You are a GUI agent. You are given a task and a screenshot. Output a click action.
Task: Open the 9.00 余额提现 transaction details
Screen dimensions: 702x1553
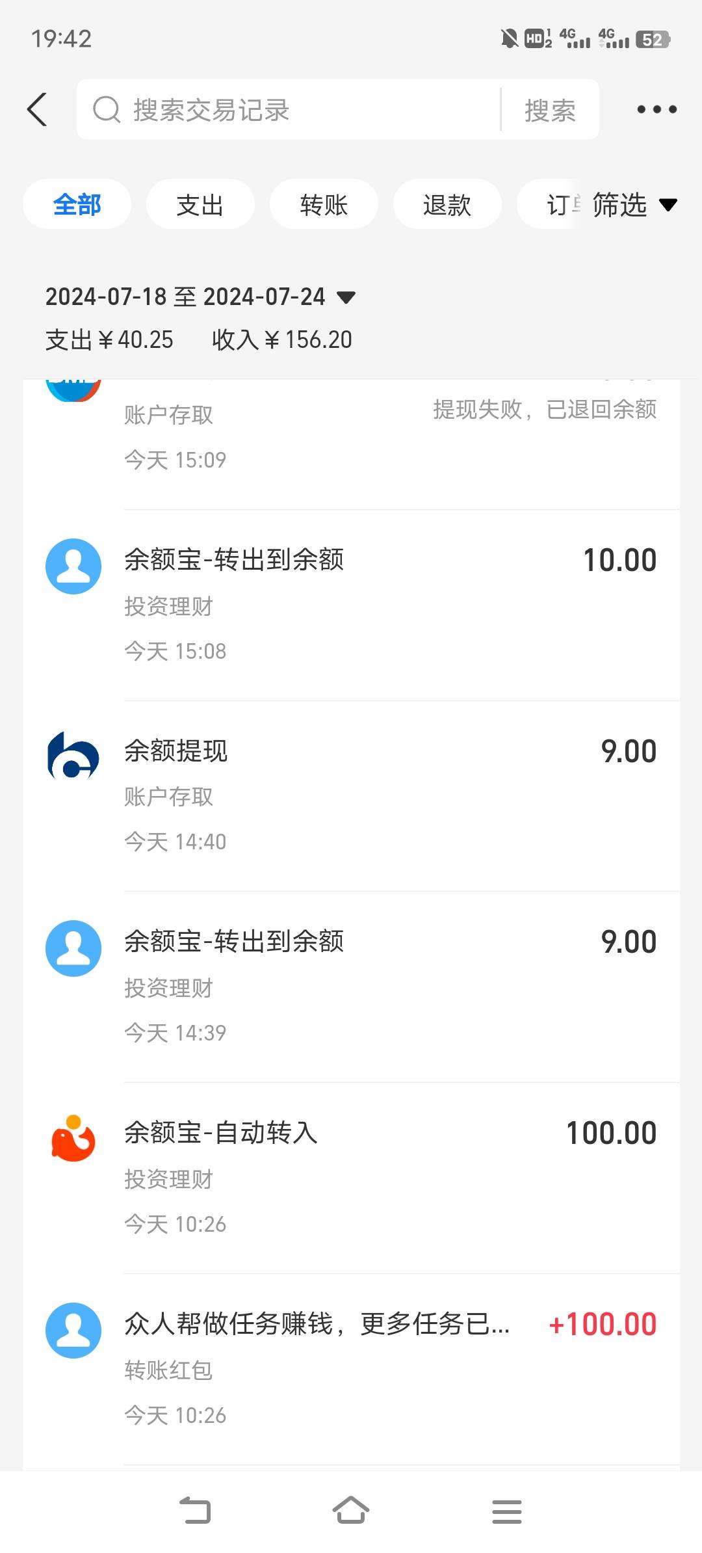pos(351,796)
